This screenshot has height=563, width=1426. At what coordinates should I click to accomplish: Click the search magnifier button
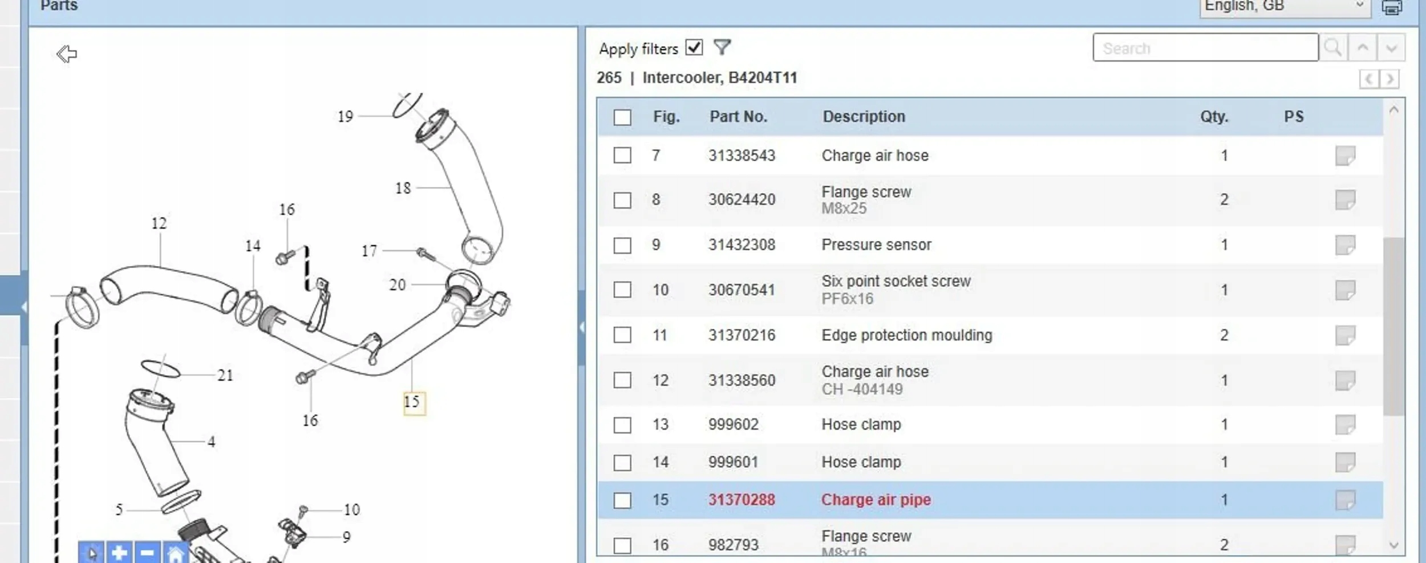[1333, 47]
